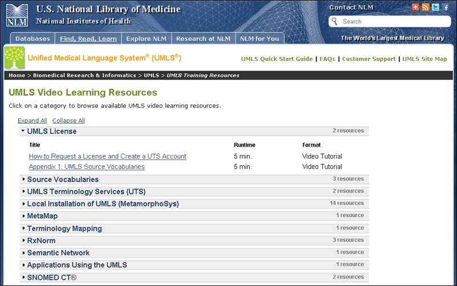The image size is (457, 286).
Task: Expand Local Installation of UMLS (MetamorphoSys)
Action: [194, 204]
